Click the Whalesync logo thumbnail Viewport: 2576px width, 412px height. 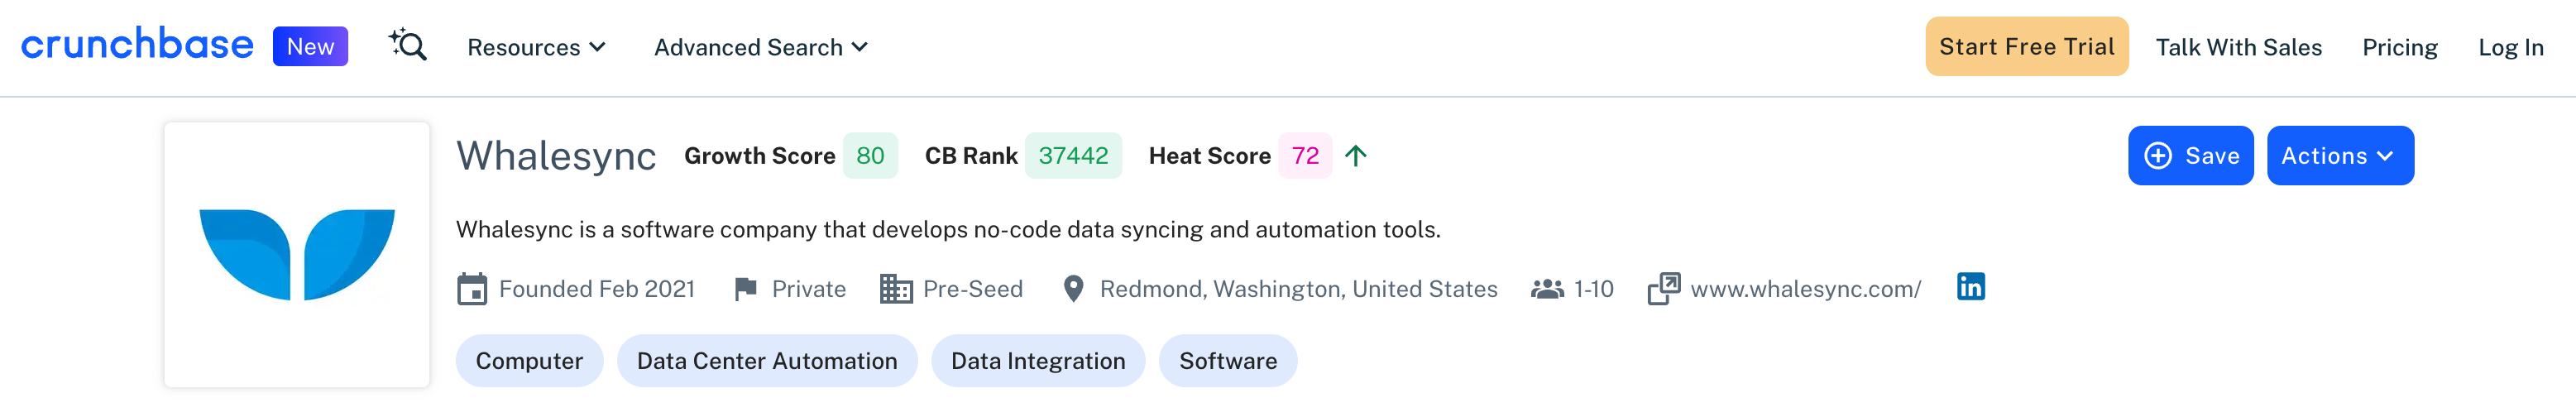tap(297, 254)
